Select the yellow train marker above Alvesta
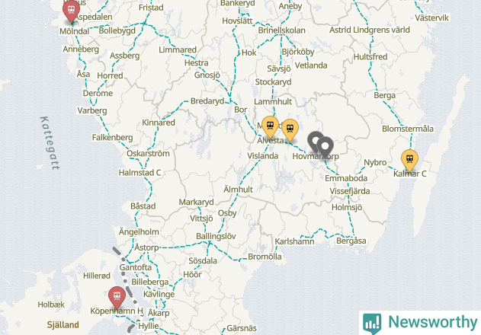Screen dimensions: 481x335 tap(271, 127)
